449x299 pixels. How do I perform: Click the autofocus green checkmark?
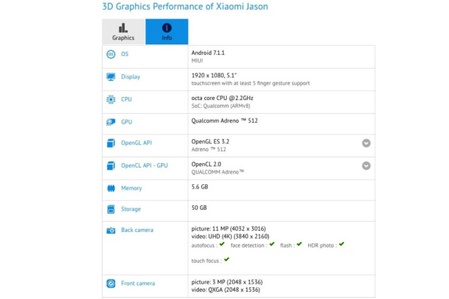point(222,244)
